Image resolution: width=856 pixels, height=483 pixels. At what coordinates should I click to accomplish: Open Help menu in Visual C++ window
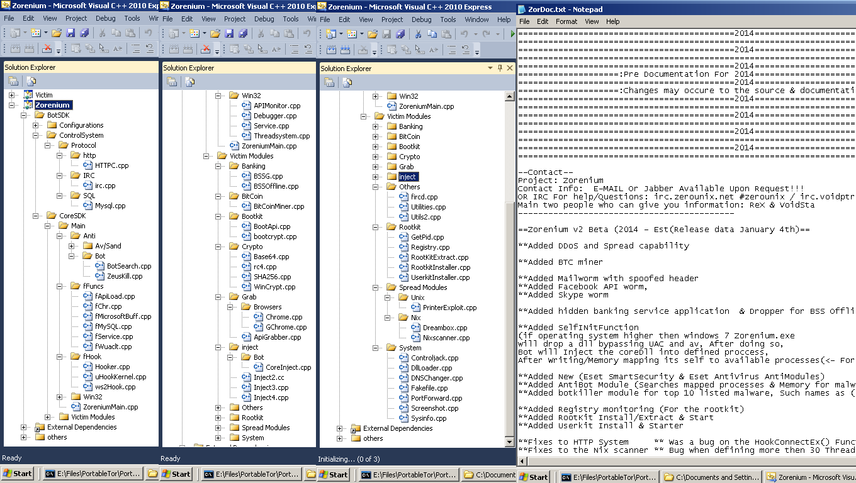[x=504, y=19]
